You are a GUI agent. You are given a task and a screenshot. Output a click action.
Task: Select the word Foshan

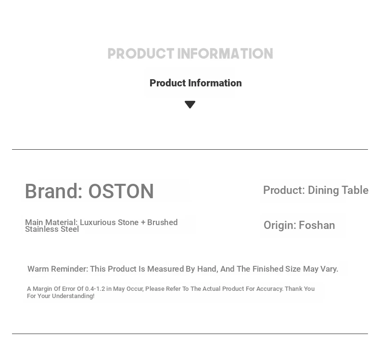[x=317, y=225]
